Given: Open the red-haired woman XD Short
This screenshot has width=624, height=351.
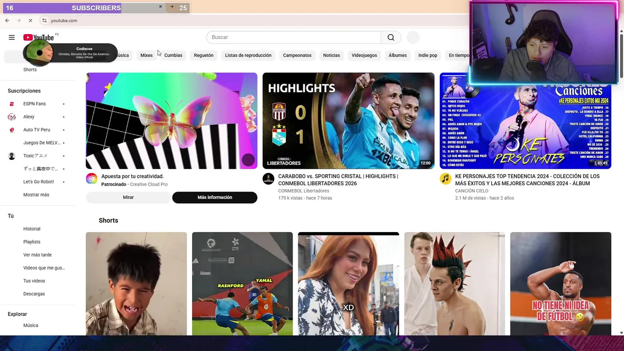Looking at the screenshot, I should [x=349, y=284].
